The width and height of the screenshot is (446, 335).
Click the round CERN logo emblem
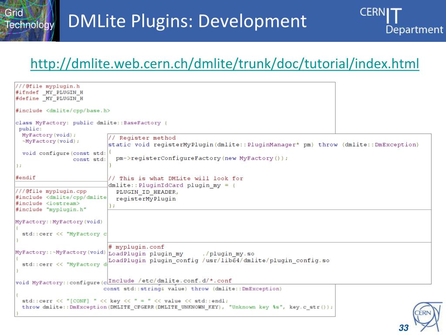(x=428, y=317)
